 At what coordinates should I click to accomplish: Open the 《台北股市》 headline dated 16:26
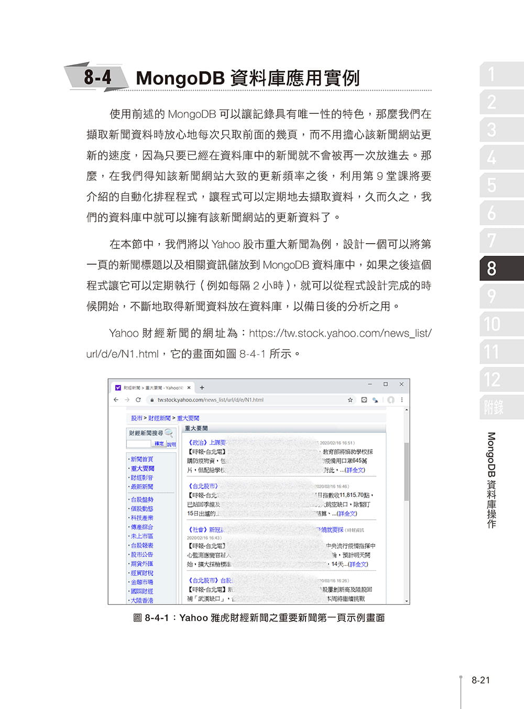210,581
